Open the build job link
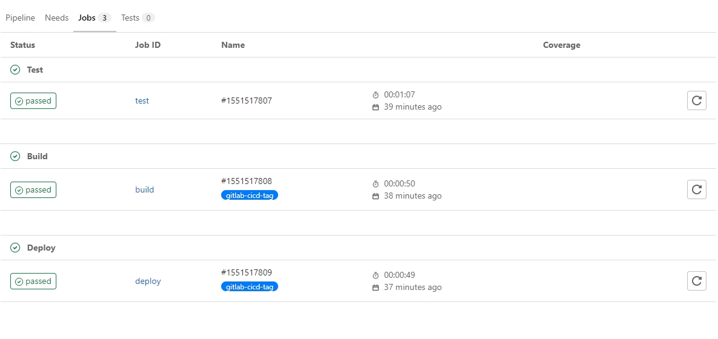 pyautogui.click(x=144, y=189)
